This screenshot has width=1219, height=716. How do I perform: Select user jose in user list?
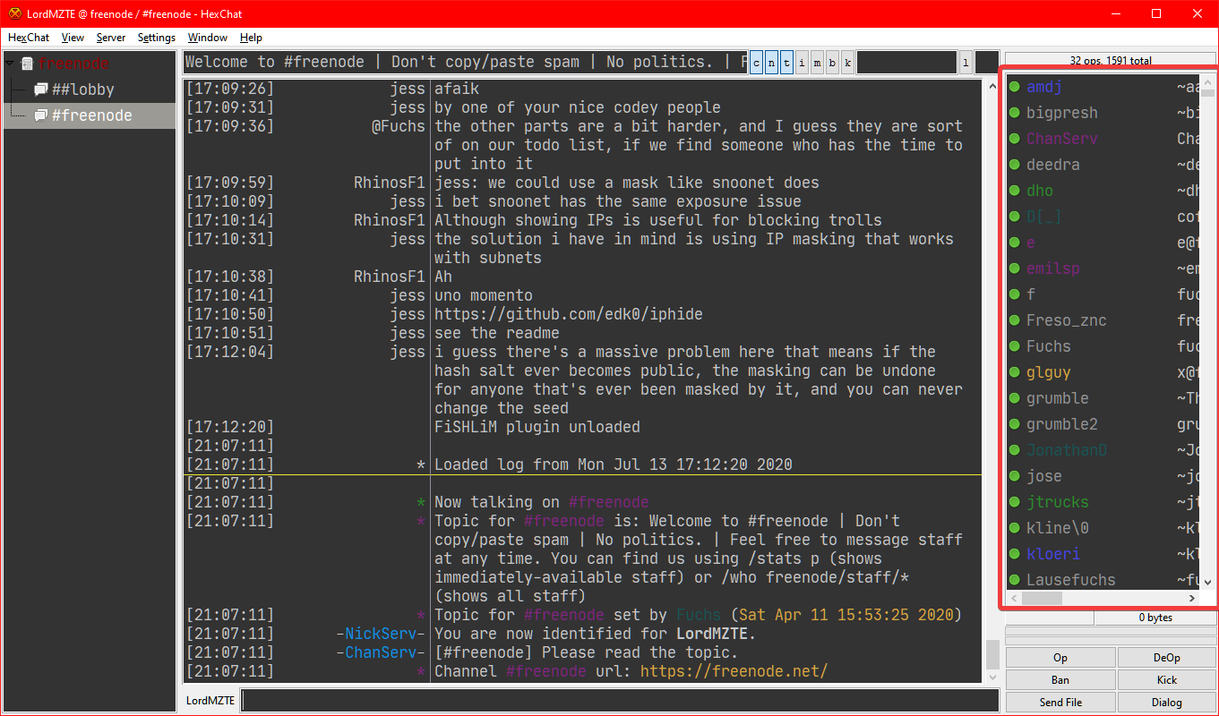point(1044,476)
